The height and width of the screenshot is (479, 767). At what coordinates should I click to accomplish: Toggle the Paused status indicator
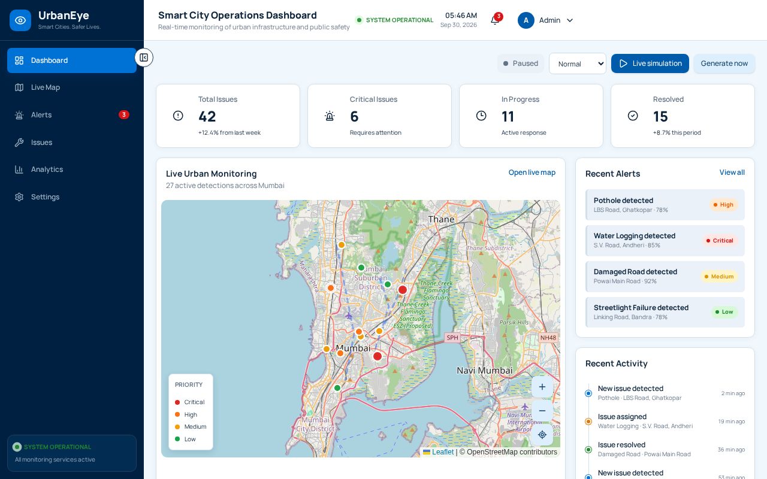click(521, 63)
